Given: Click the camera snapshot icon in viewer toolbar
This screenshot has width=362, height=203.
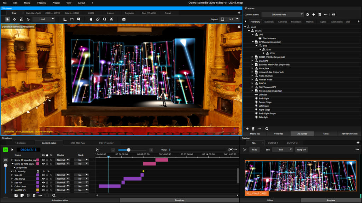Looking at the screenshot, I should [124, 19].
